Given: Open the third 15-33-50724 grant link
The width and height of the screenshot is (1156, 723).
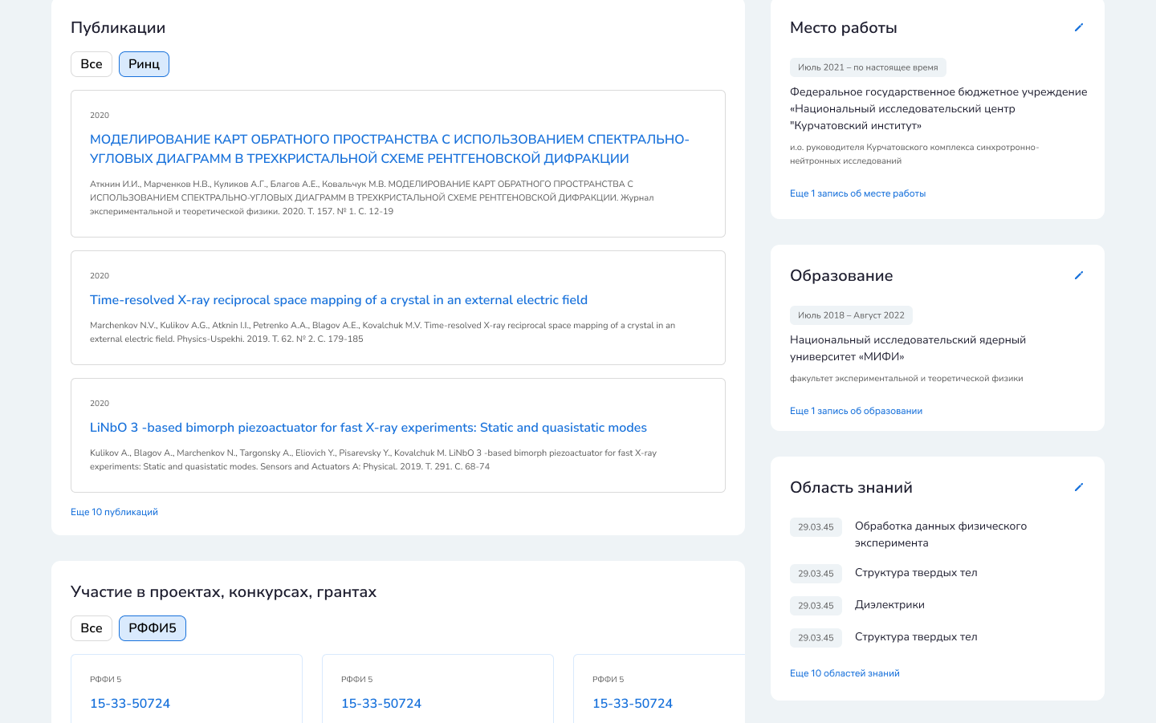Looking at the screenshot, I should coord(633,704).
